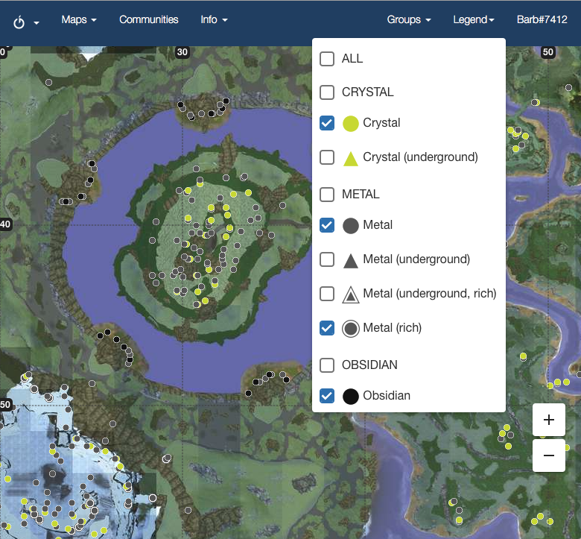
Task: Click the Metal underground rich outlined triangle icon
Action: [351, 294]
